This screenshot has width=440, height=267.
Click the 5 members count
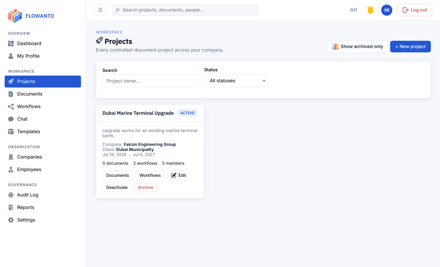pyautogui.click(x=173, y=163)
